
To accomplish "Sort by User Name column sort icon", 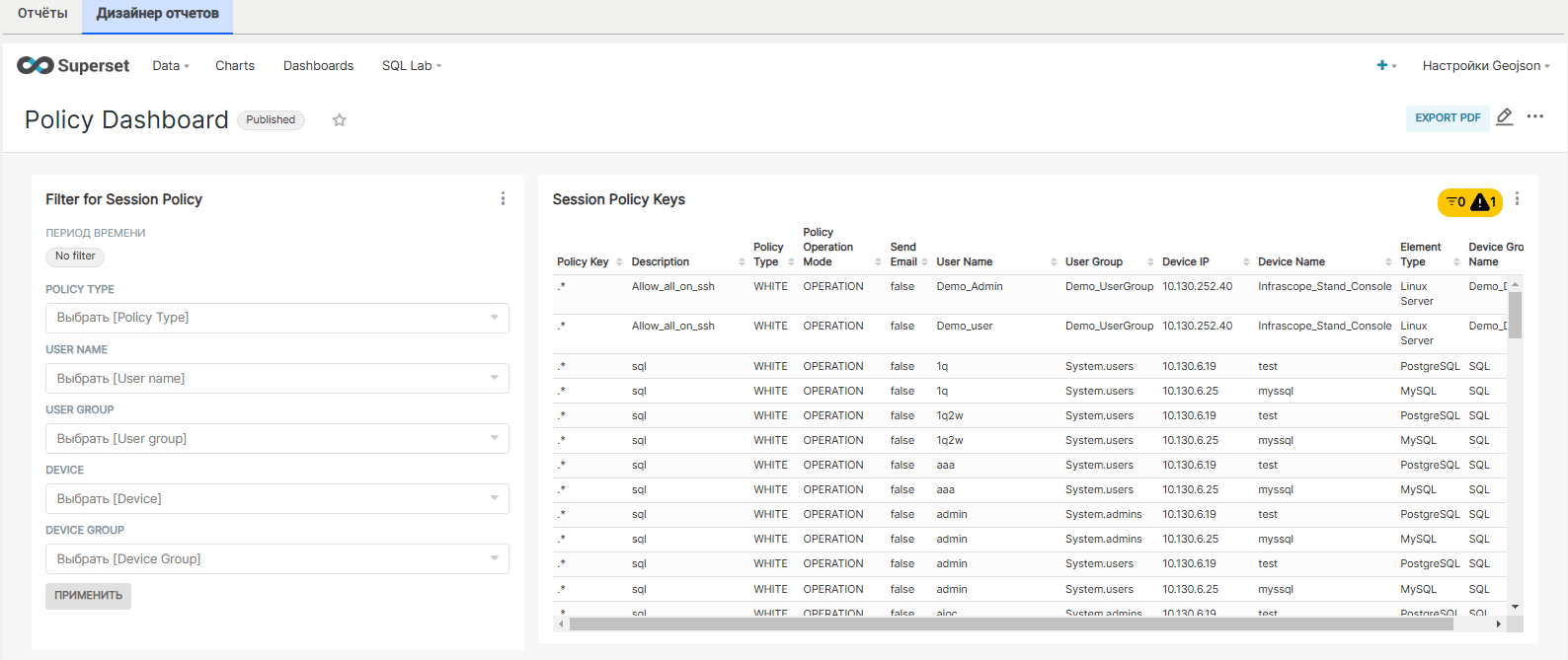I will (x=1054, y=262).
